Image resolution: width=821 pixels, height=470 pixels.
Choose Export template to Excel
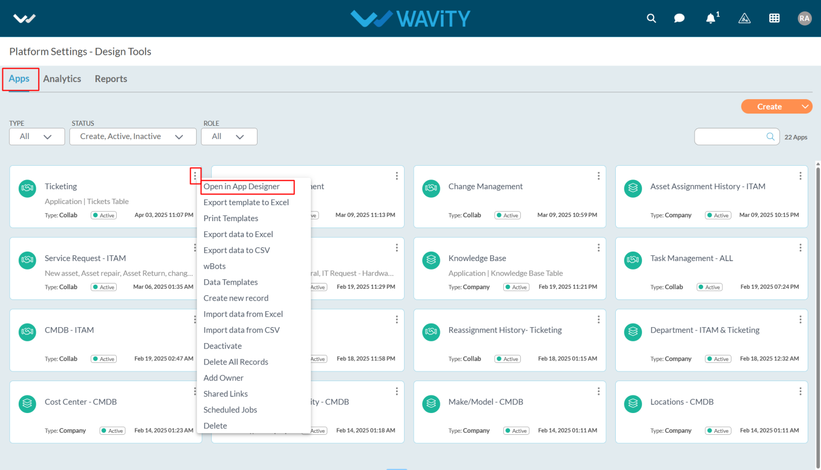click(246, 202)
